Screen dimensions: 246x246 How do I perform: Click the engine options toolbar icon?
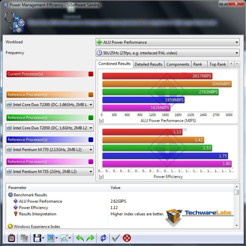(11, 238)
